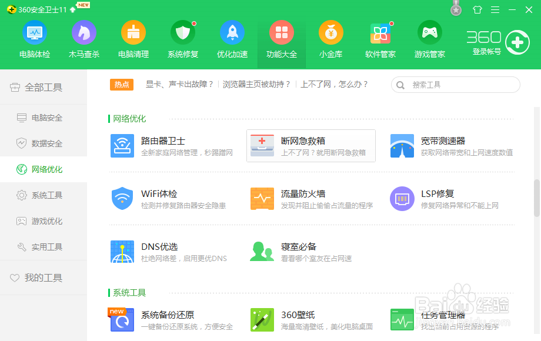The width and height of the screenshot is (541, 341).
Task: Open 游戏管家 gamepad icon
Action: (x=429, y=32)
